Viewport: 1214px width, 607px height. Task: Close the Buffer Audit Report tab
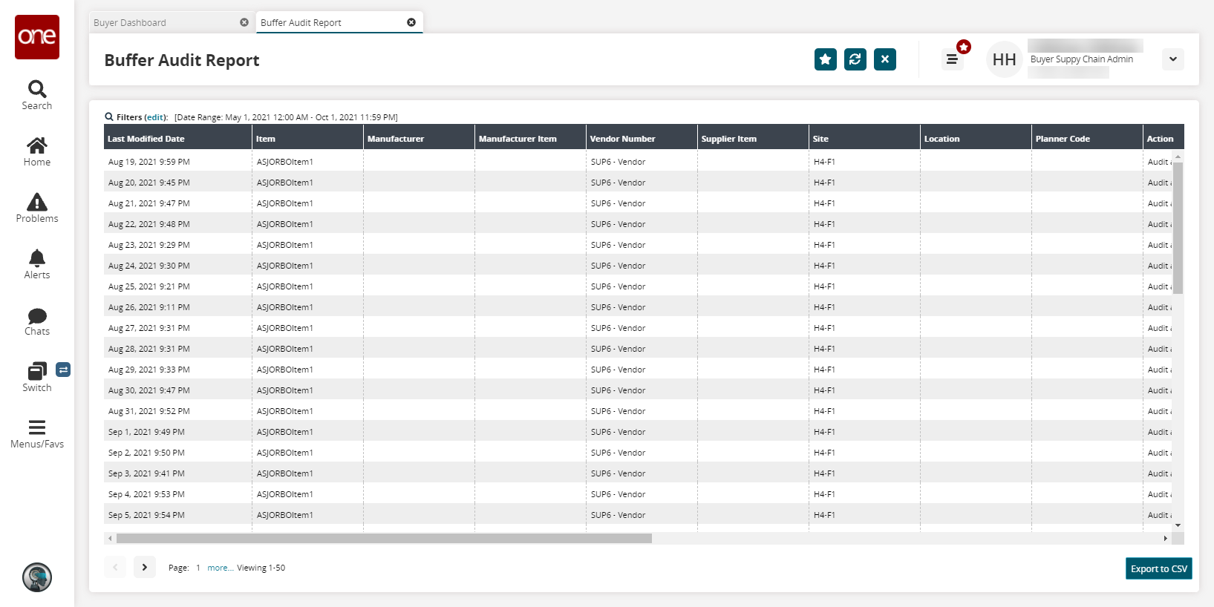[411, 22]
